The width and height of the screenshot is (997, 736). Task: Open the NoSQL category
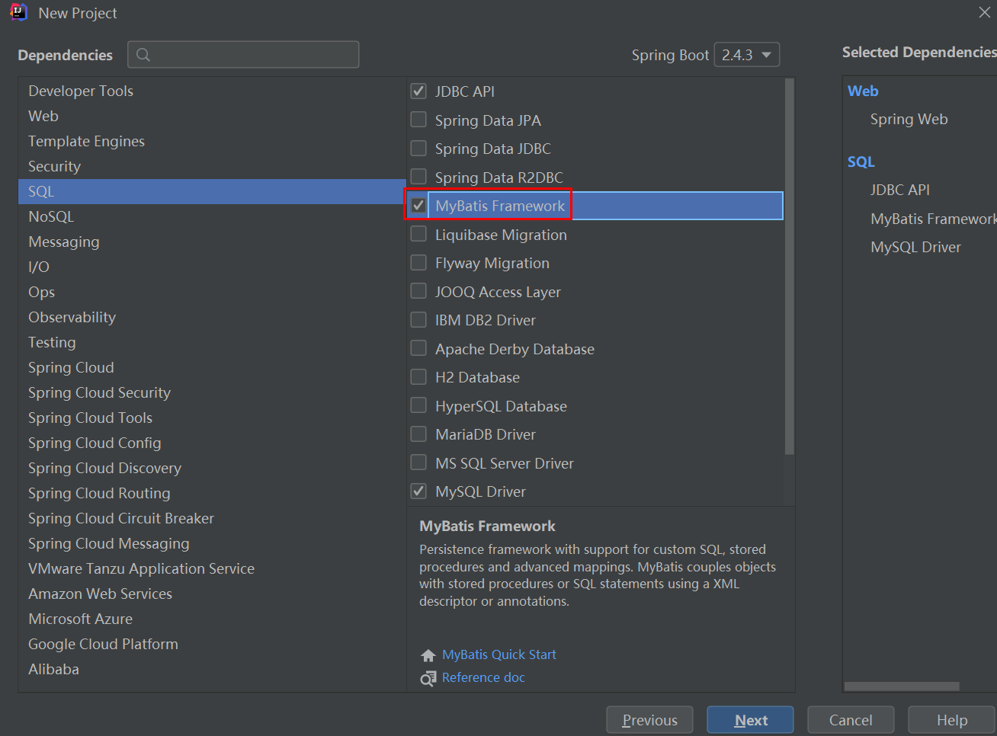tap(212, 216)
